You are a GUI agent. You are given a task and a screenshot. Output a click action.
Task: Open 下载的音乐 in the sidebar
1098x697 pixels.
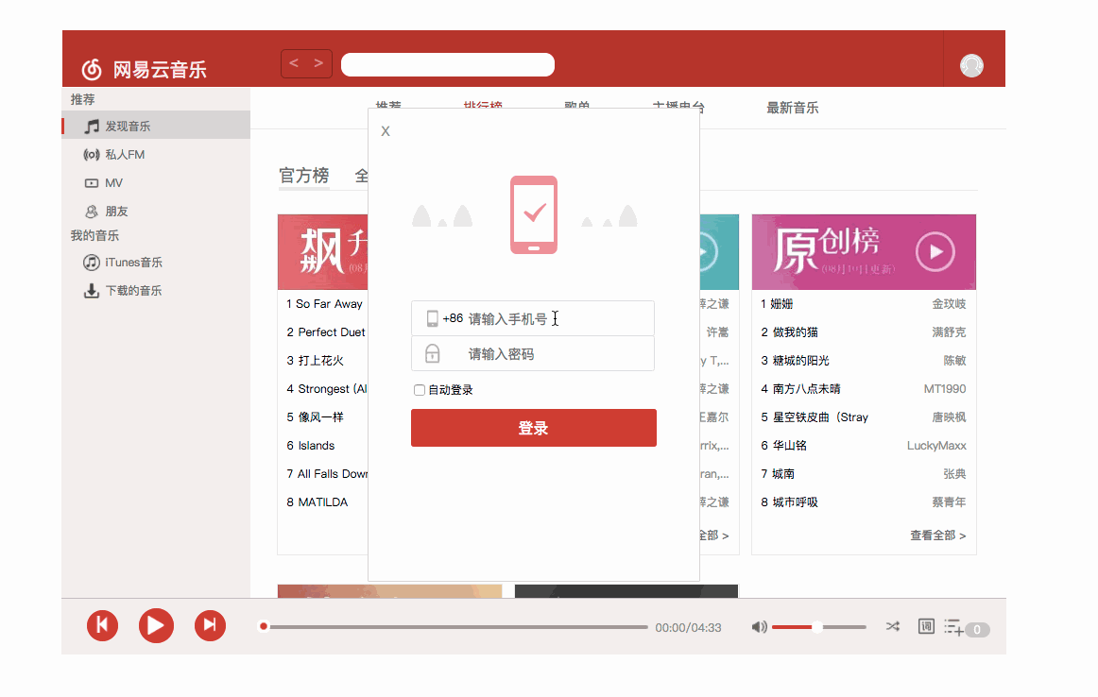coord(132,291)
